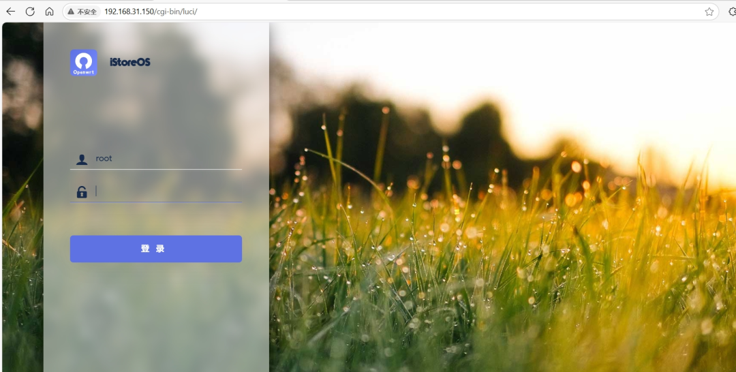This screenshot has height=372, width=736.
Task: Reload the page with the refresh icon
Action: tap(30, 12)
